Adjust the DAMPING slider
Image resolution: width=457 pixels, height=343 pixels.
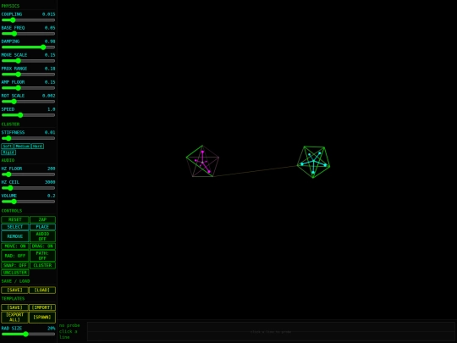(x=28, y=47)
